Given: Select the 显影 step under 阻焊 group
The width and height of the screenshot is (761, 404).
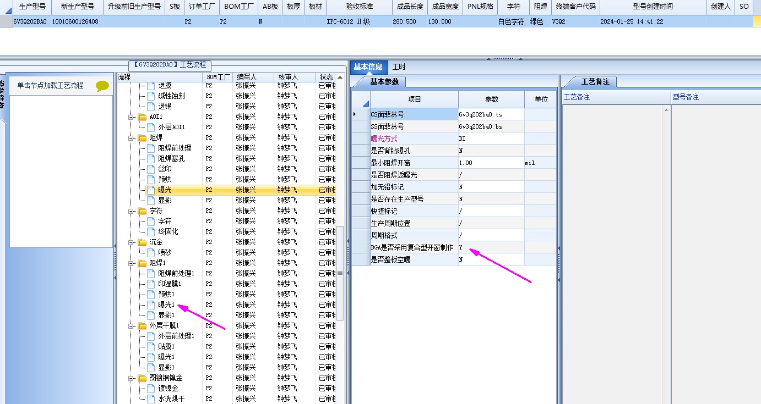Looking at the screenshot, I should 166,200.
